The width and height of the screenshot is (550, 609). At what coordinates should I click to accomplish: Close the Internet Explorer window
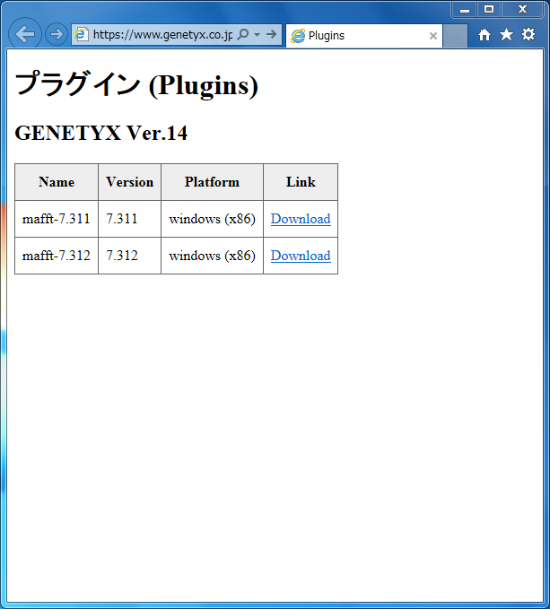tap(522, 9)
